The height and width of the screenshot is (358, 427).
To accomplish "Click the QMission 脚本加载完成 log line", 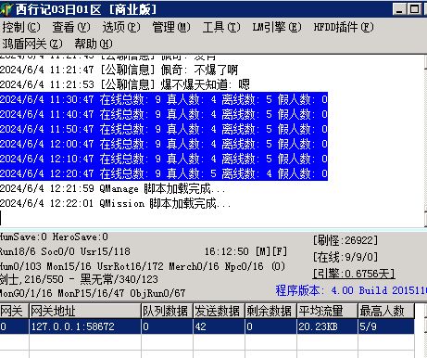I will click(116, 203).
